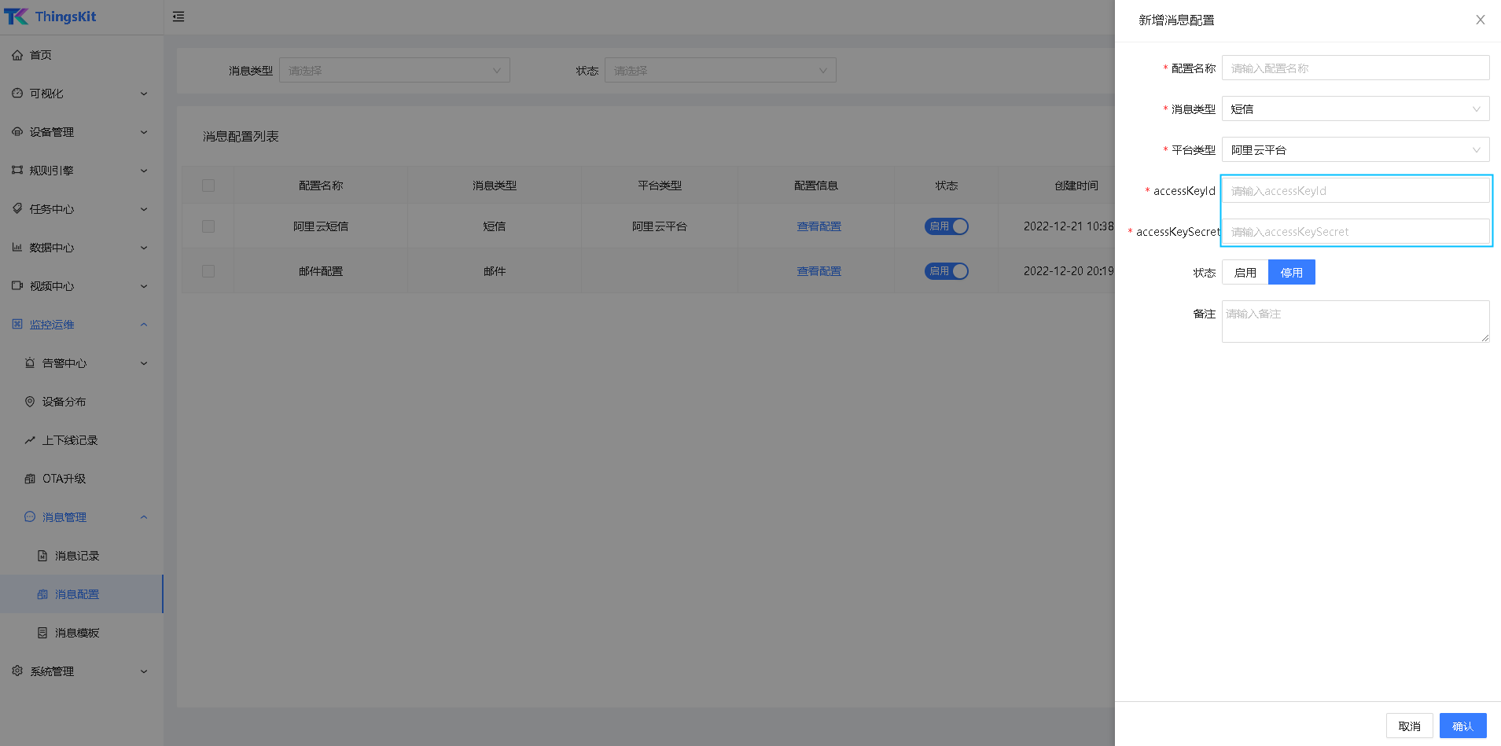Click the accessKeySecret input field
The width and height of the screenshot is (1501, 746).
tap(1355, 232)
